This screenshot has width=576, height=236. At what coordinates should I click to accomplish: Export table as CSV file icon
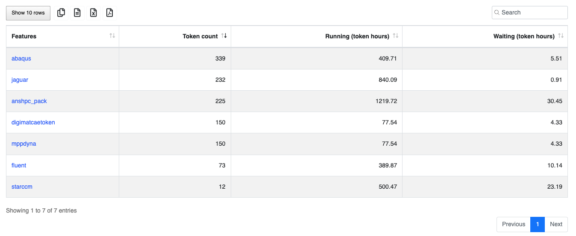coord(77,13)
